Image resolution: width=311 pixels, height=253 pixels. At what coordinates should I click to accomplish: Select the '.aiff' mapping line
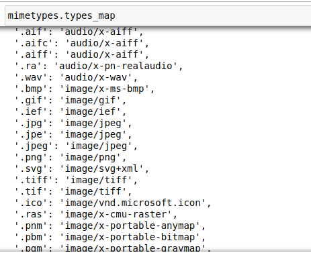click(82, 54)
